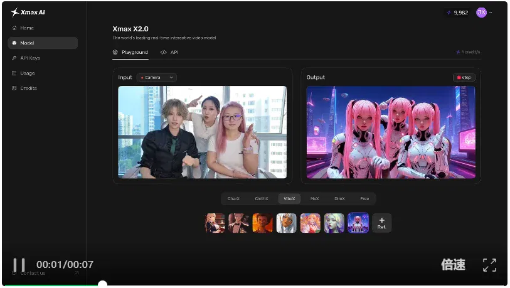The image size is (510, 288).
Task: Click the key icon beside API Keys
Action: [x=14, y=58]
